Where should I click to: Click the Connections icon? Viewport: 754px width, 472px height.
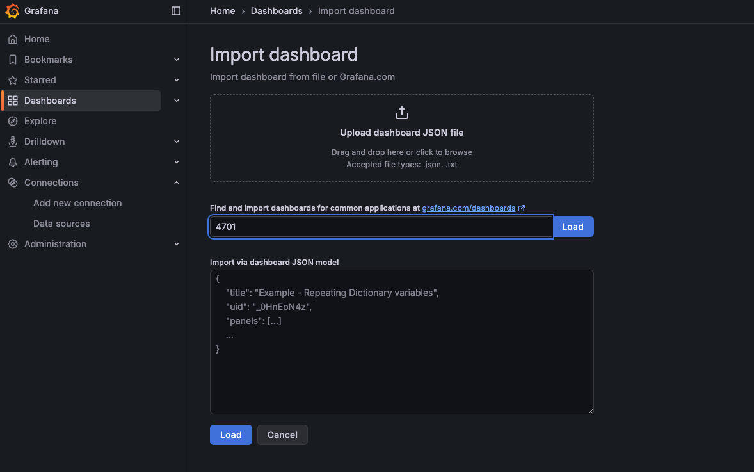point(13,183)
